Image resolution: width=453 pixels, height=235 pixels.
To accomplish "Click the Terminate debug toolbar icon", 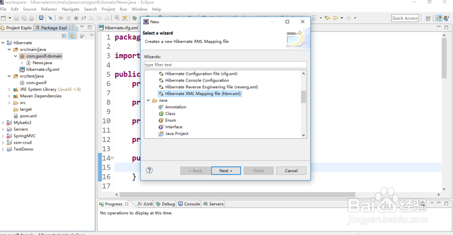I will [76, 18].
